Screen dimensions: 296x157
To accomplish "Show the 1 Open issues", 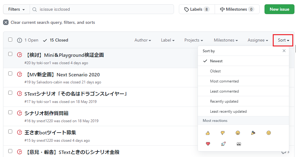I will [x=28, y=40].
